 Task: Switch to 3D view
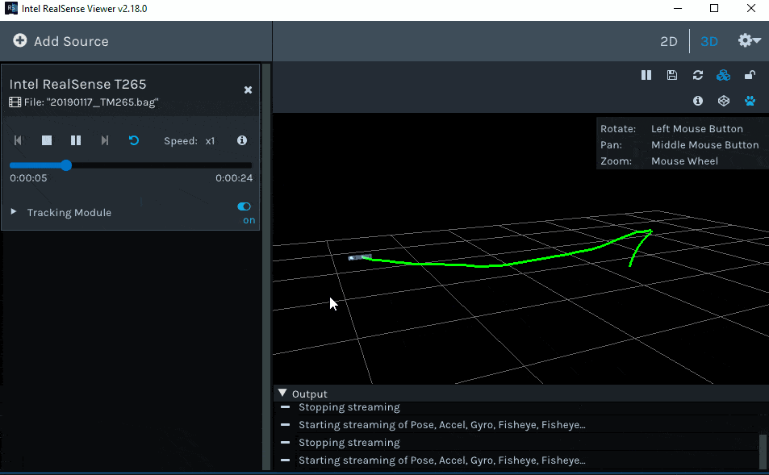click(x=709, y=41)
